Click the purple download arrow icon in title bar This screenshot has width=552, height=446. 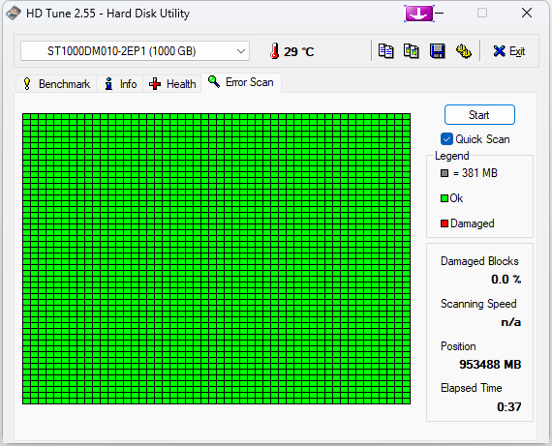419,14
